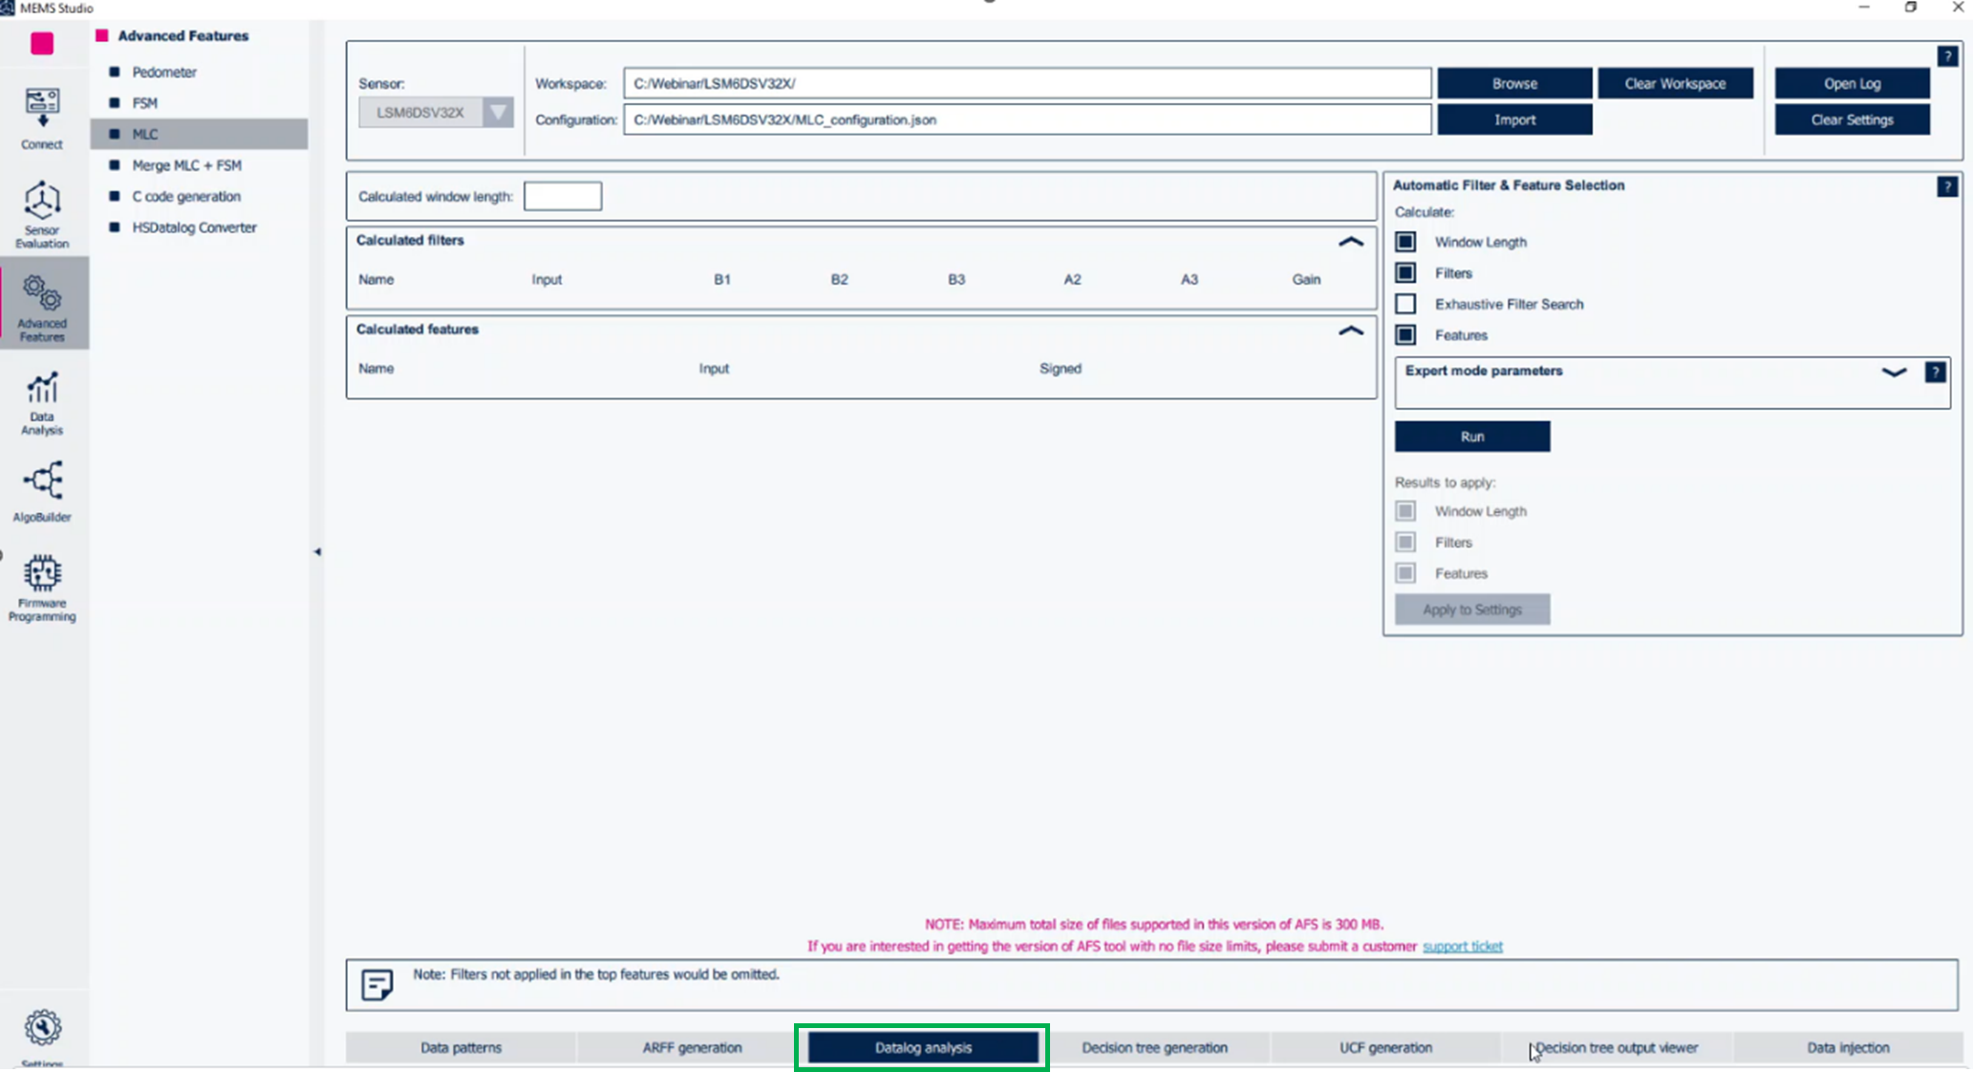The image size is (1973, 1072).
Task: Expand the Expert mode parameters section
Action: click(x=1894, y=373)
